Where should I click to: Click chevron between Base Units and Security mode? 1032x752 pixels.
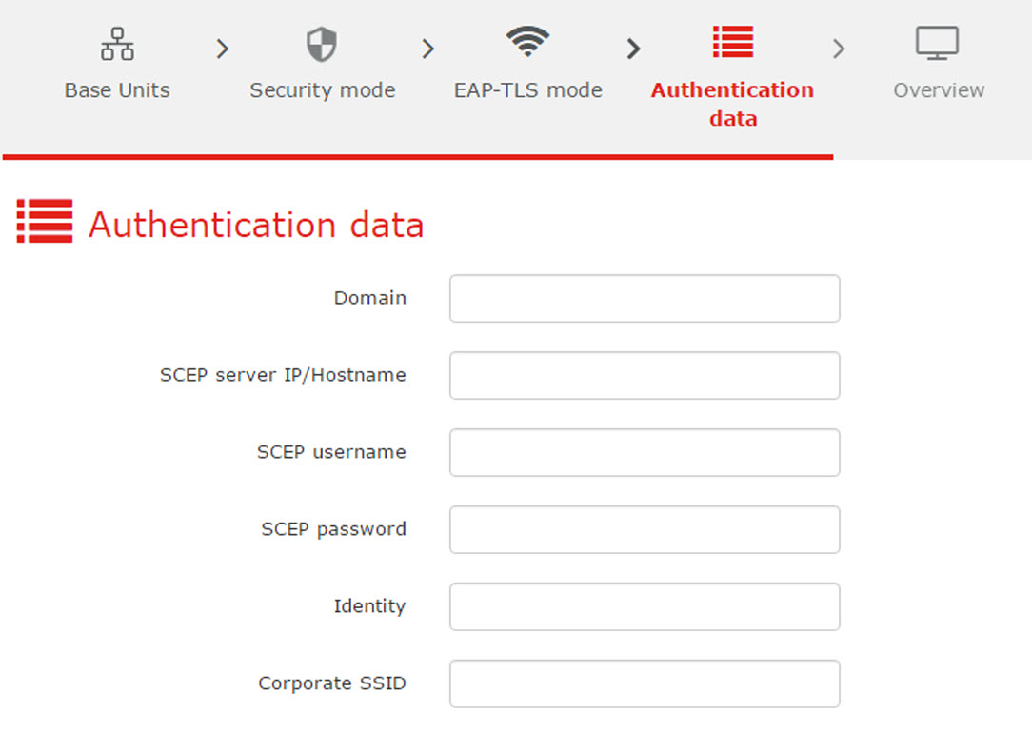tap(223, 49)
